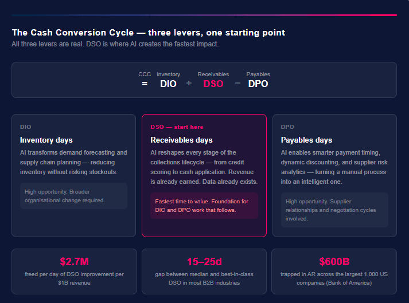Screen dimensions: 409x303
Task: Click the white DIO term in formula
Action: (168, 84)
